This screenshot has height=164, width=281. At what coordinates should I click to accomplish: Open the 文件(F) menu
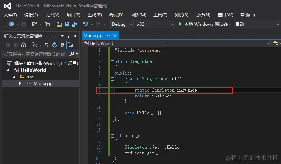point(10,15)
